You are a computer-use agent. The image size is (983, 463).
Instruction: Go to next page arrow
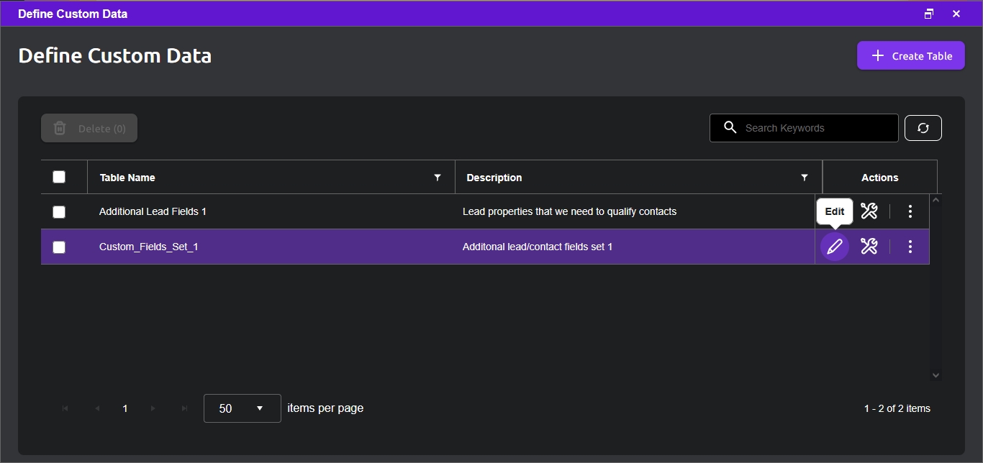pyautogui.click(x=153, y=408)
